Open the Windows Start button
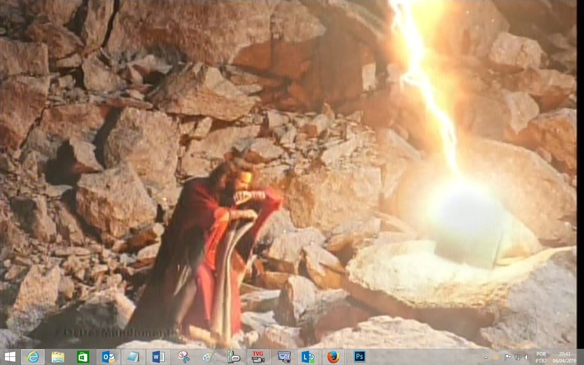Image resolution: width=584 pixels, height=365 pixels. [x=10, y=357]
